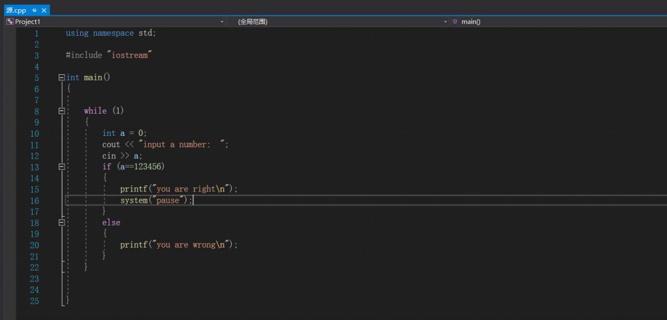This screenshot has width=667, height=320.
Task: Click the main() function cube icon
Action: coord(455,21)
